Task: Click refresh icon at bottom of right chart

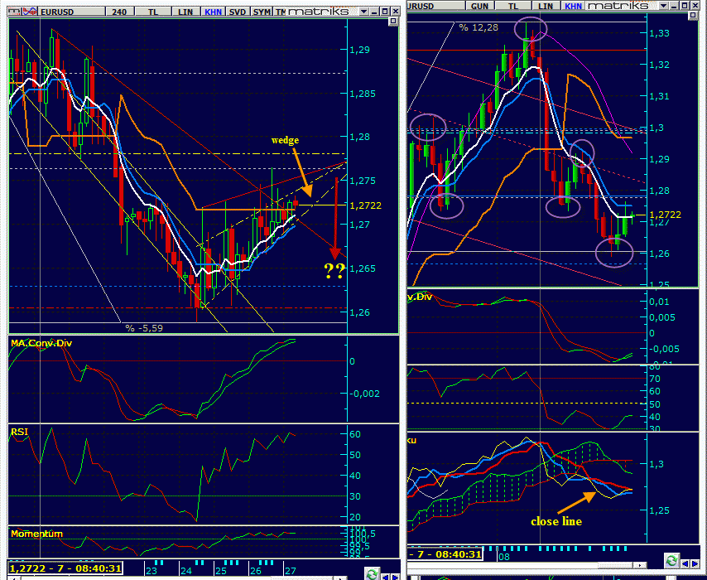Action: point(671,561)
